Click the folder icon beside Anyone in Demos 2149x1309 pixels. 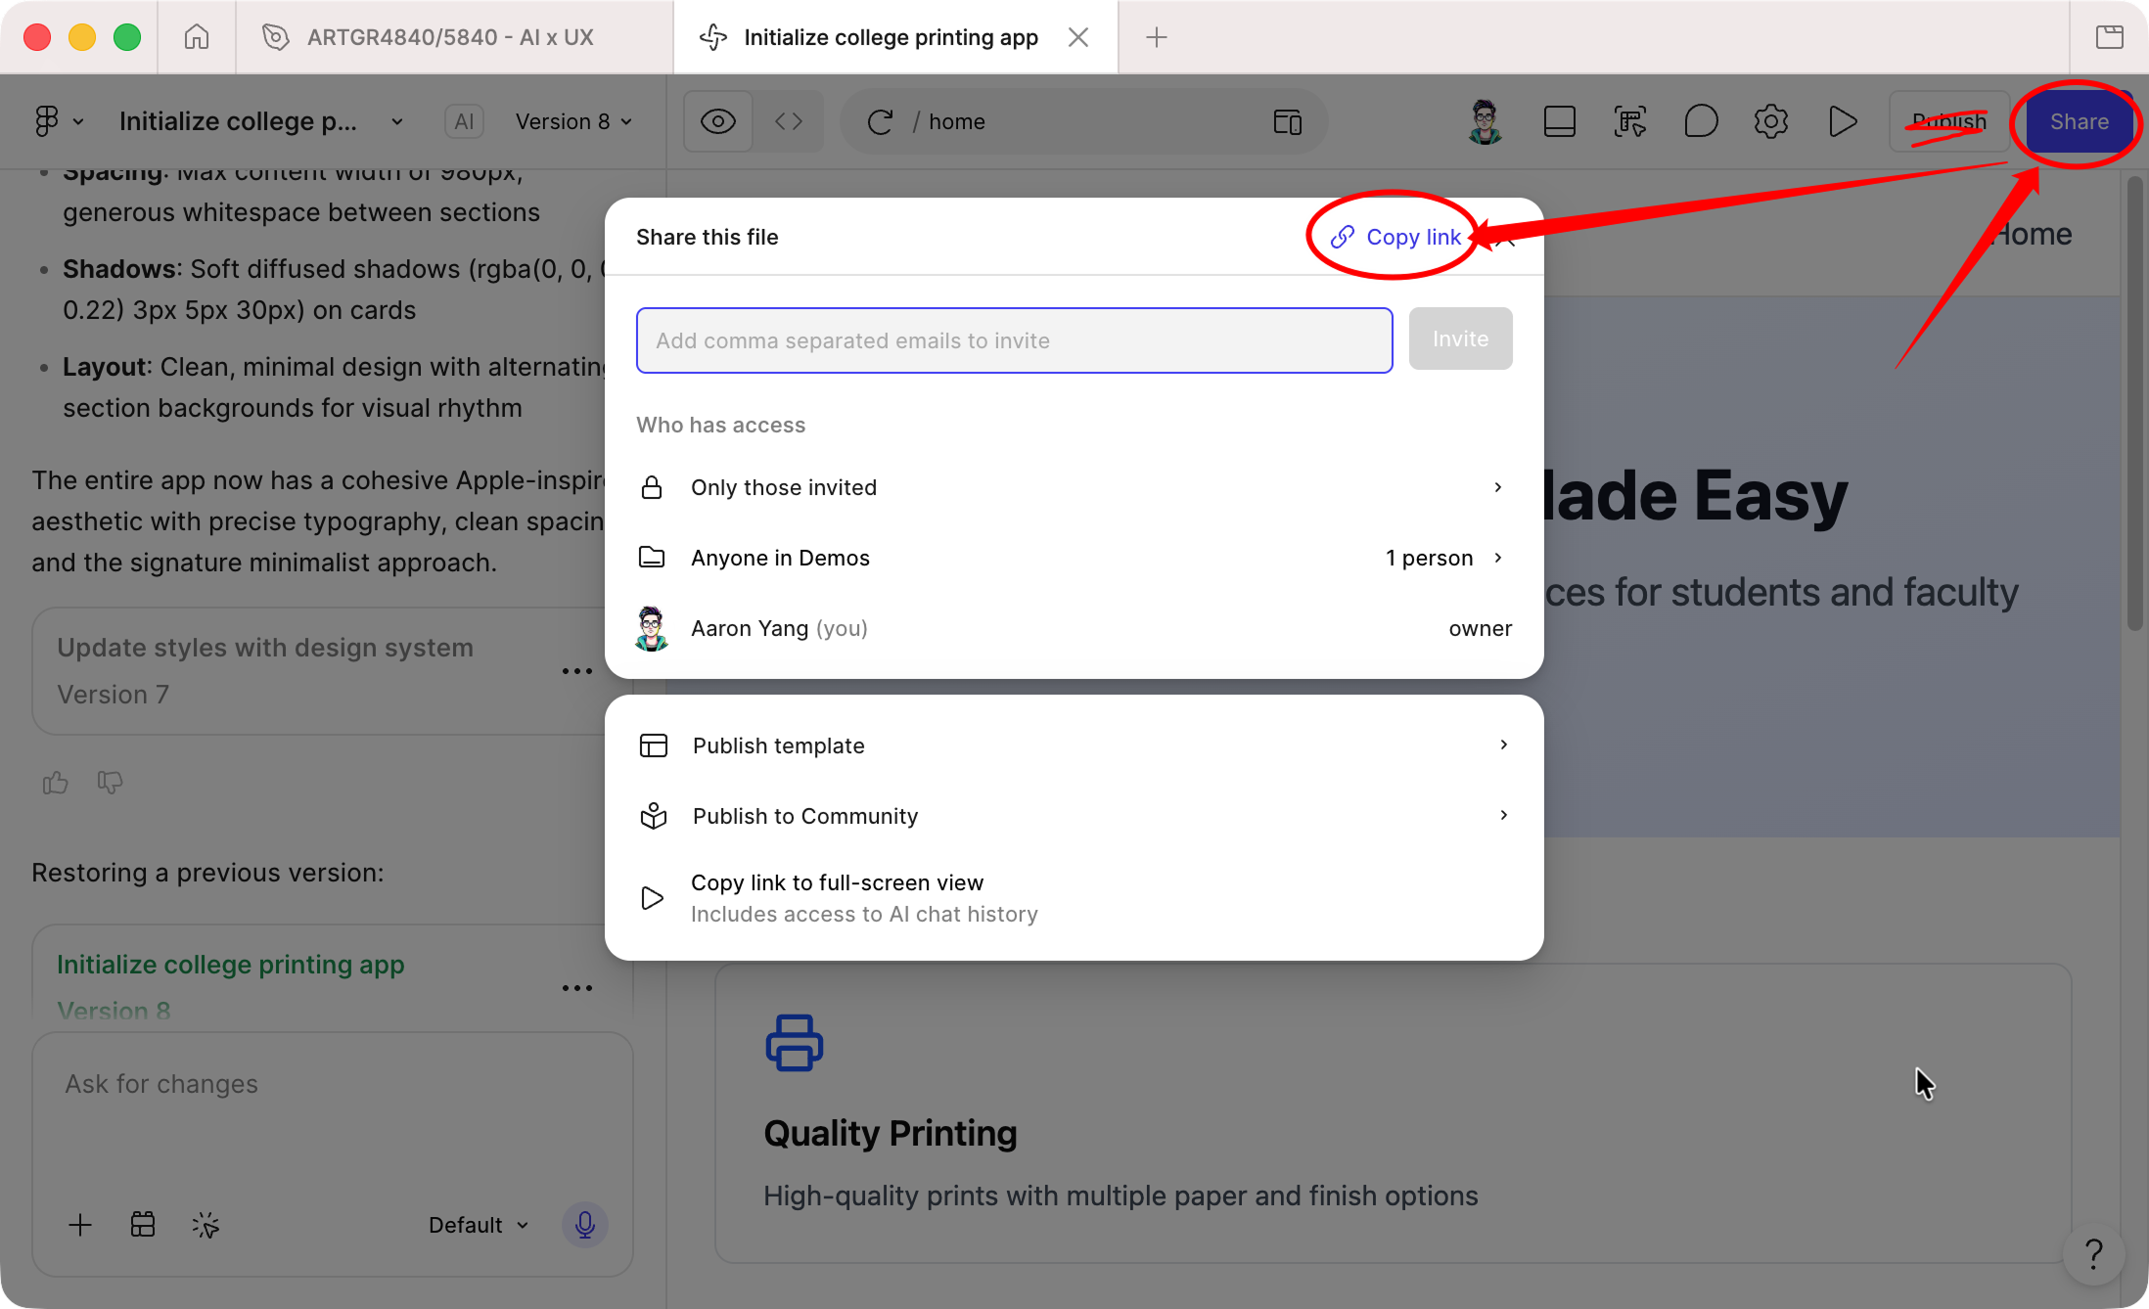point(652,558)
